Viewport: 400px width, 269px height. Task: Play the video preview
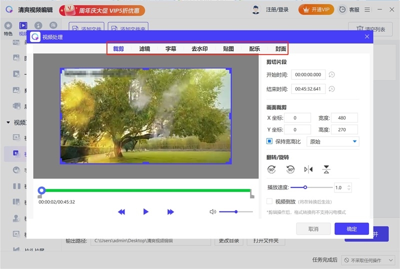(145, 211)
